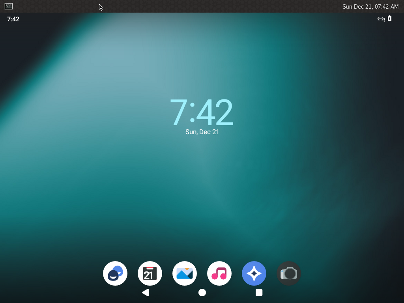The height and width of the screenshot is (303, 404).
Task: Launch the blue four-point star app
Action: coord(254,273)
